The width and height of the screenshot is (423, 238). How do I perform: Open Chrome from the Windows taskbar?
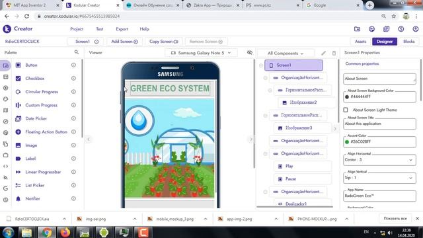pos(46,232)
